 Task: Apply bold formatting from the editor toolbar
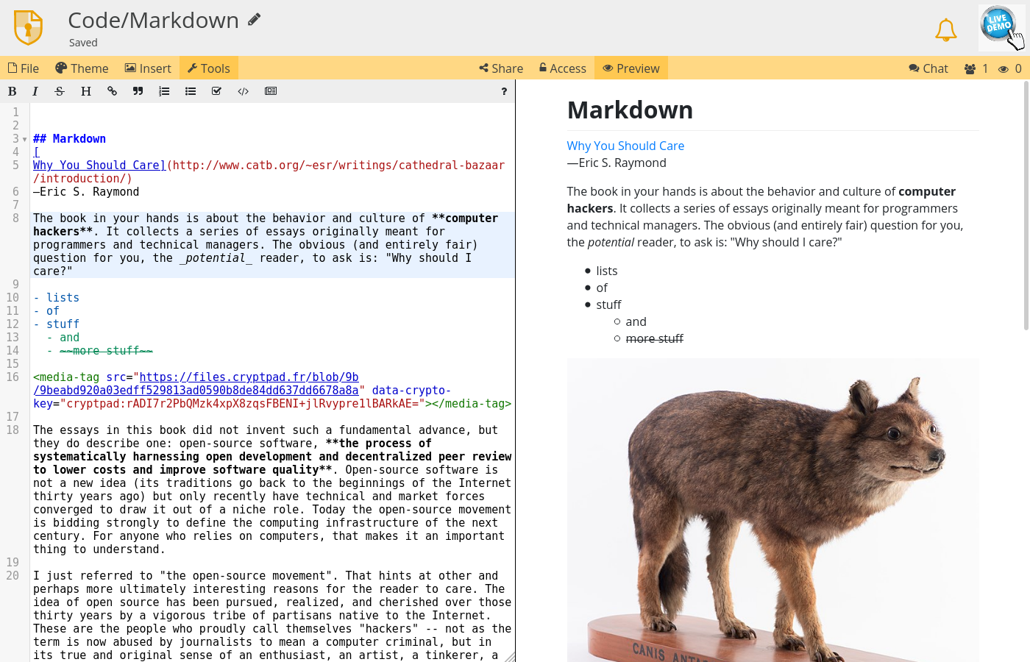tap(12, 91)
